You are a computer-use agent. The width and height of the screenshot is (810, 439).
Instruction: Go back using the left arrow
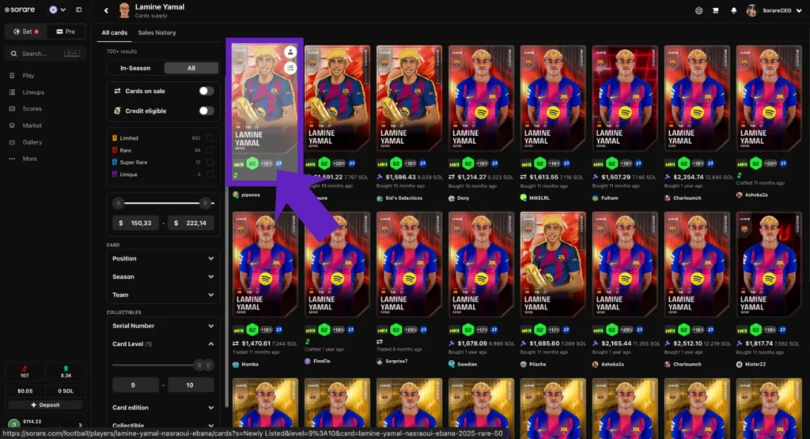pyautogui.click(x=106, y=10)
